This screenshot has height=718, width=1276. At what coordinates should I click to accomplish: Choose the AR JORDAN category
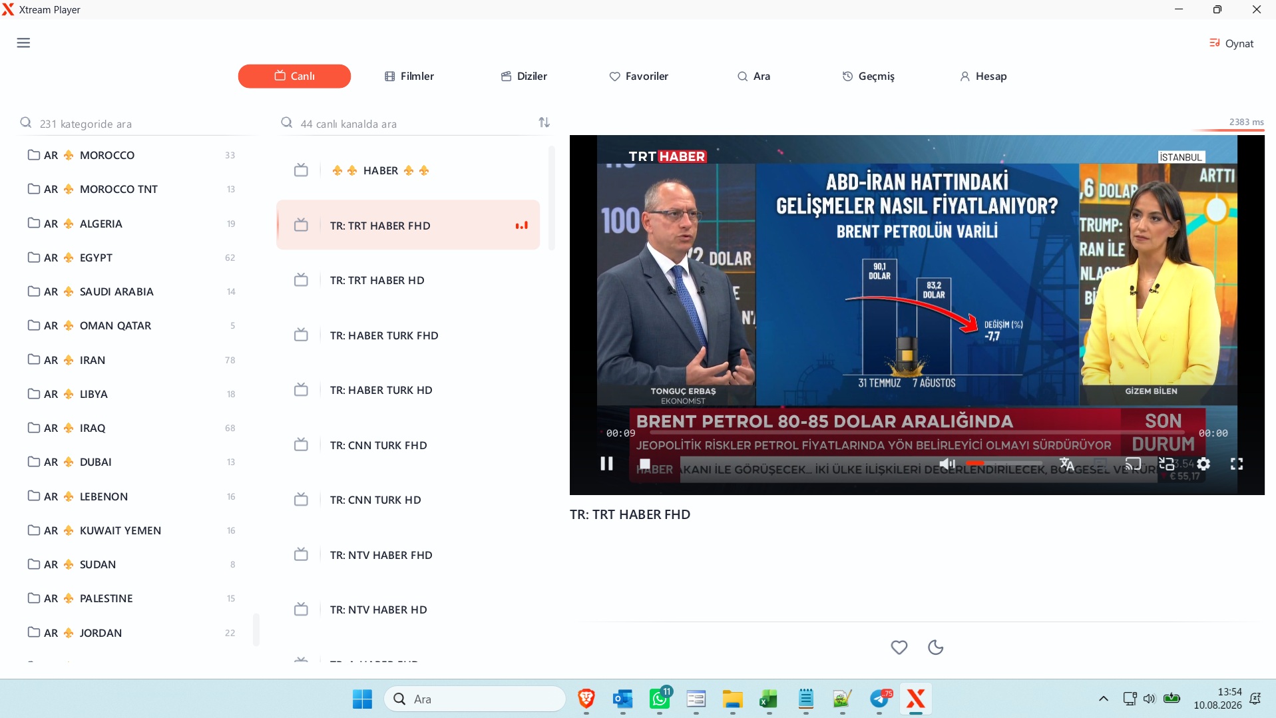tap(132, 633)
